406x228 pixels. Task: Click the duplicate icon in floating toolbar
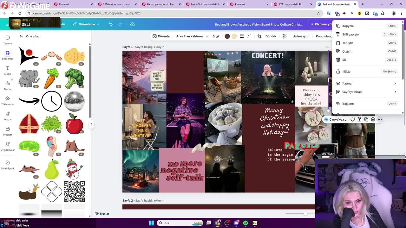pos(366,119)
